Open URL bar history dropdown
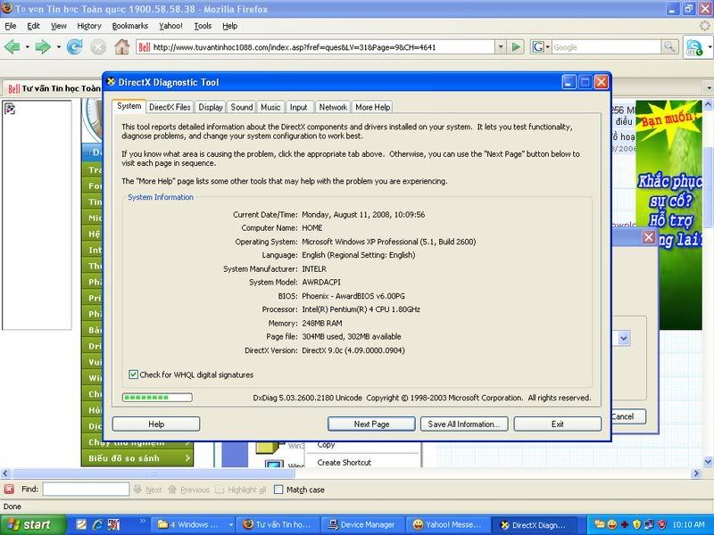The height and width of the screenshot is (535, 714). [501, 47]
